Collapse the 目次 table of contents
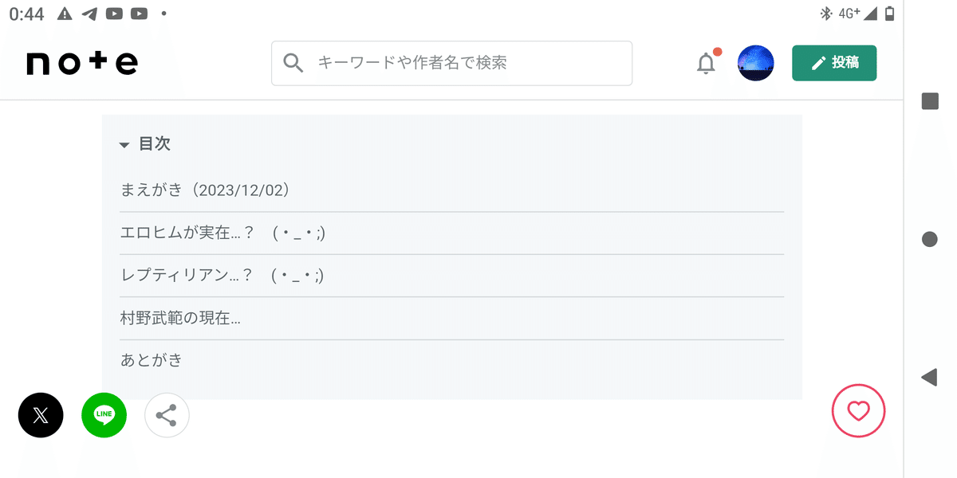957x478 pixels. pos(144,144)
